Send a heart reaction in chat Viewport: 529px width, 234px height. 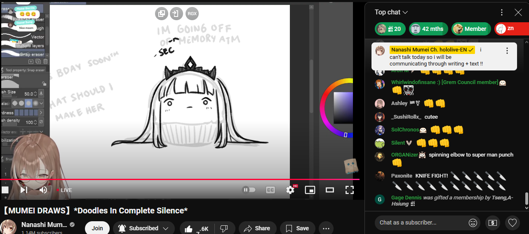[x=512, y=223]
